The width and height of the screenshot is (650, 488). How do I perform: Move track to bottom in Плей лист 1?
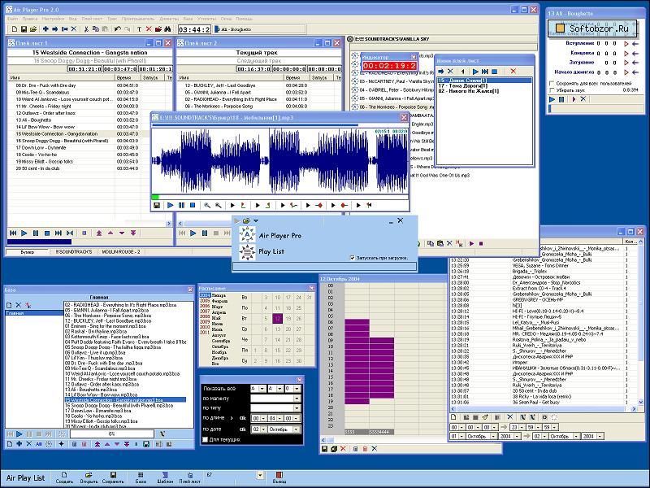(x=133, y=233)
